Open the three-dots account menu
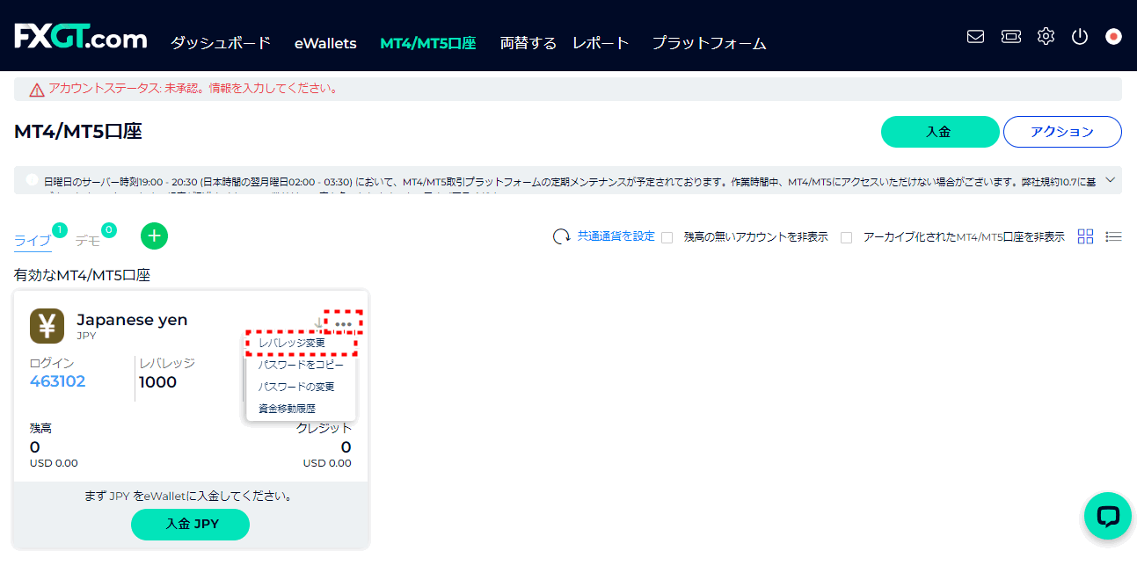The width and height of the screenshot is (1137, 580). point(344,324)
